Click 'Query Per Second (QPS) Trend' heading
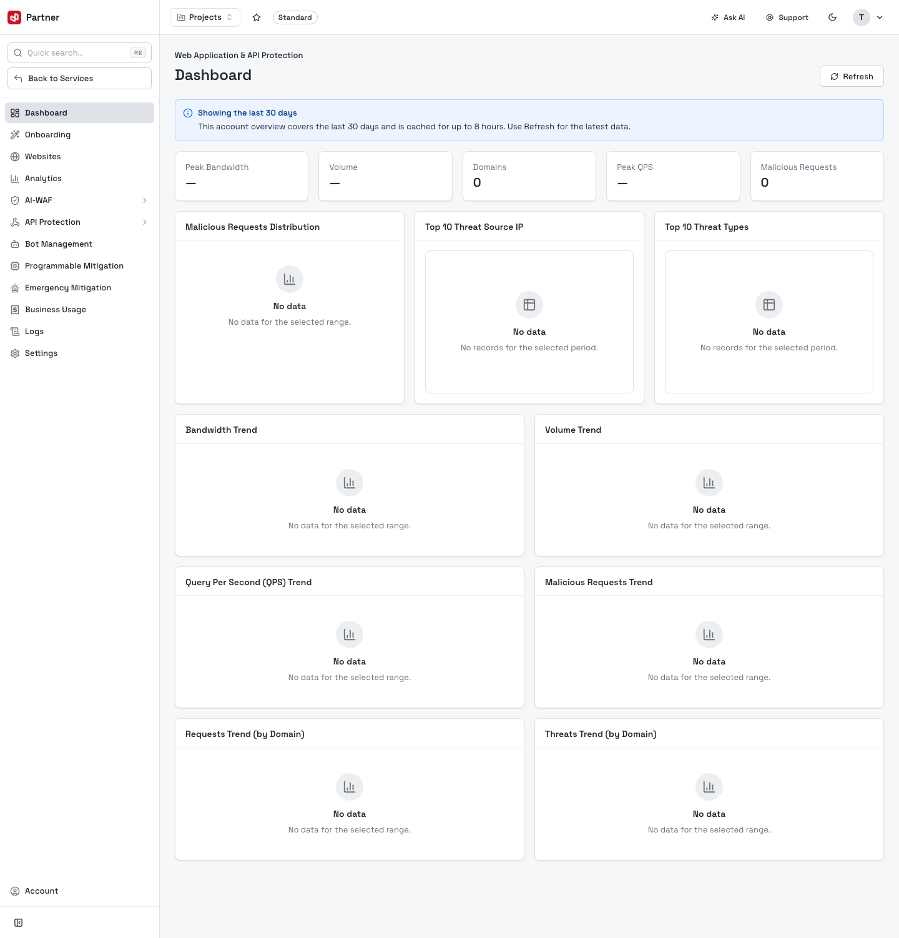The height and width of the screenshot is (938, 899). click(248, 582)
